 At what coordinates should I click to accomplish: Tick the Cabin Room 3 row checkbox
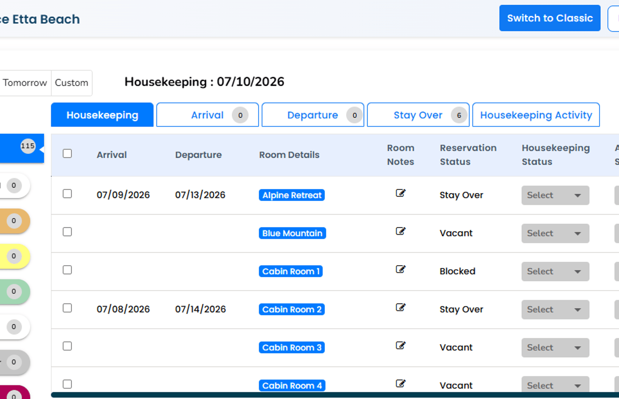click(x=67, y=346)
